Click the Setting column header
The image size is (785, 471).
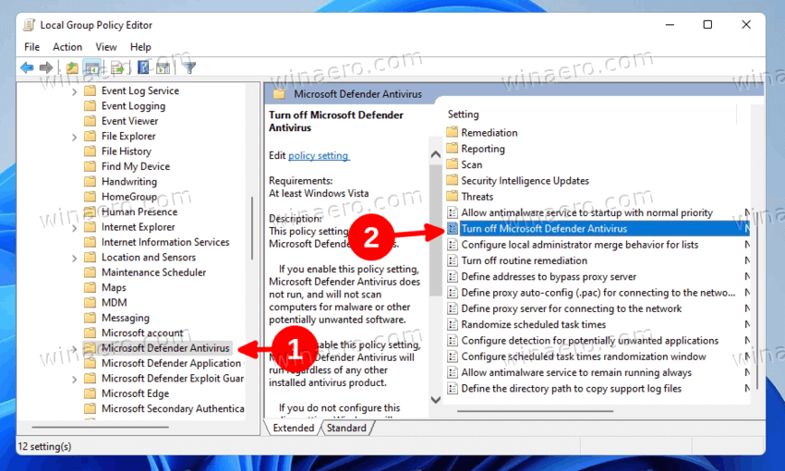[x=464, y=115]
